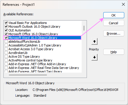Check ActiveMovie control type library box
The width and height of the screenshot is (128, 105).
coord(6,60)
